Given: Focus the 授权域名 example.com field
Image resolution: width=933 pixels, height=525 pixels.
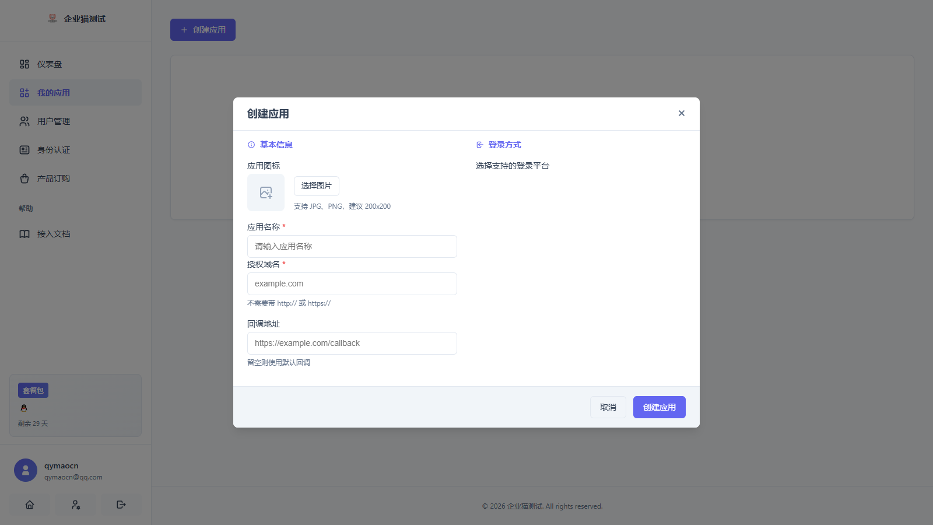Looking at the screenshot, I should click(352, 283).
